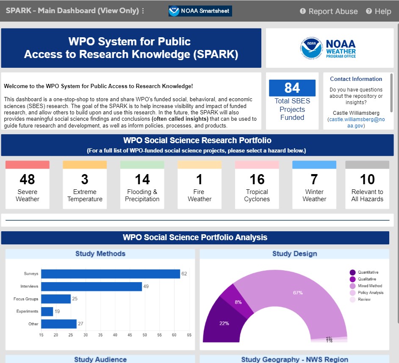Click the Contact Information panel scrollbar

[391, 93]
